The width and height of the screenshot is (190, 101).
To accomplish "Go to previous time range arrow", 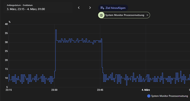I will 79,8.
